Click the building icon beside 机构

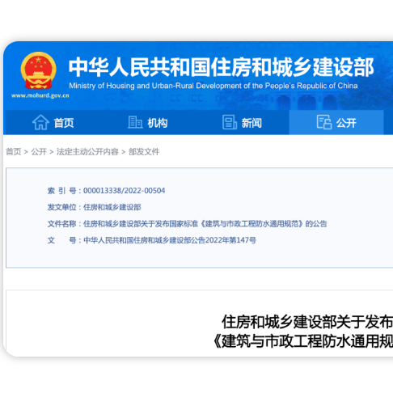point(135,122)
